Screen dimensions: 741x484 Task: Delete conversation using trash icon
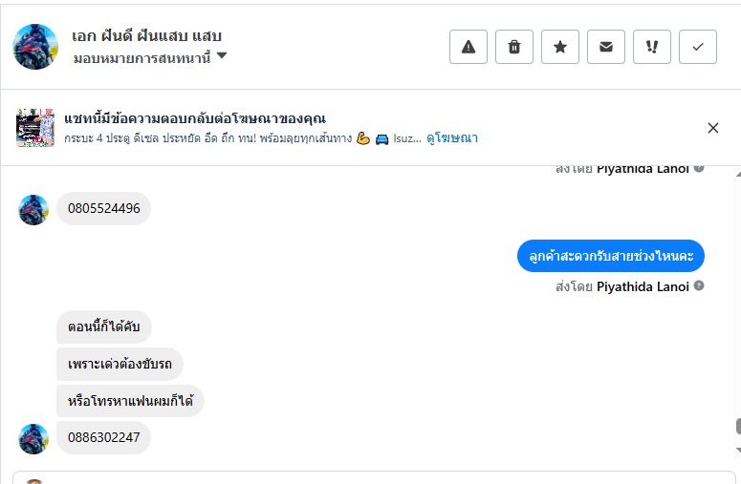[514, 47]
